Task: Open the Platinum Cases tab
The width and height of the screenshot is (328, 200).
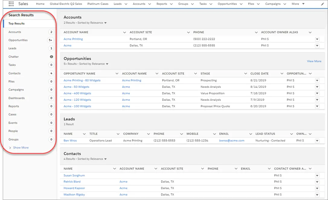Action: pyautogui.click(x=98, y=4)
